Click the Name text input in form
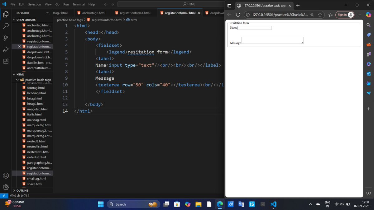The image size is (374, 210). (x=255, y=28)
